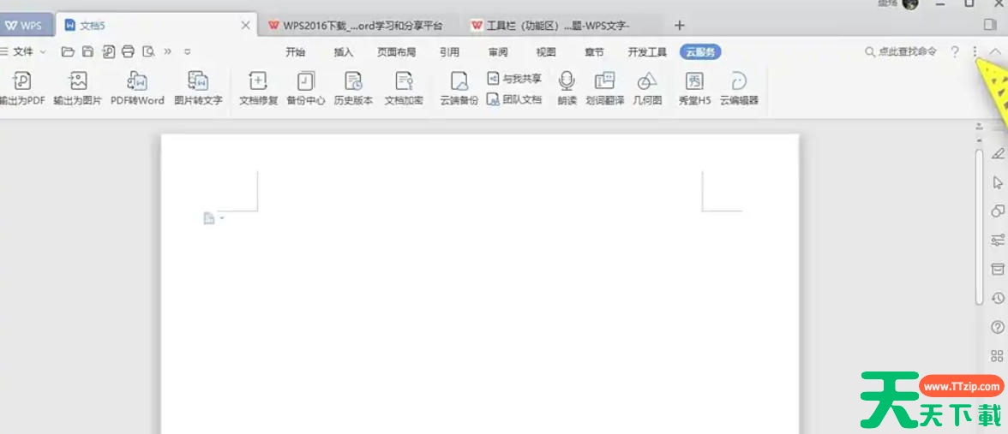Click the print preview quick access icon
The height and width of the screenshot is (434, 1008).
tap(148, 52)
